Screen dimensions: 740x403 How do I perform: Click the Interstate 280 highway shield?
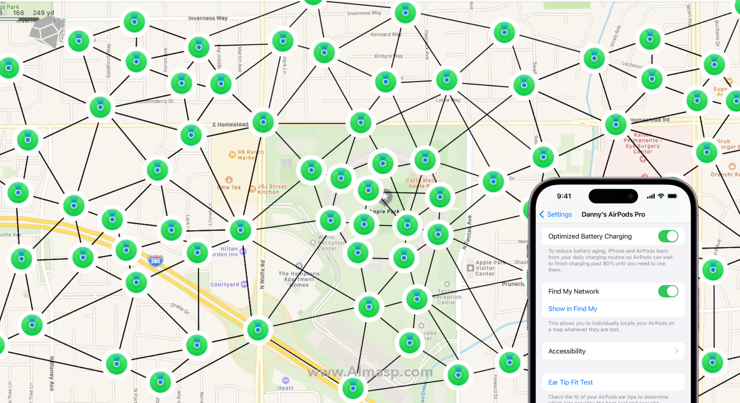point(155,261)
